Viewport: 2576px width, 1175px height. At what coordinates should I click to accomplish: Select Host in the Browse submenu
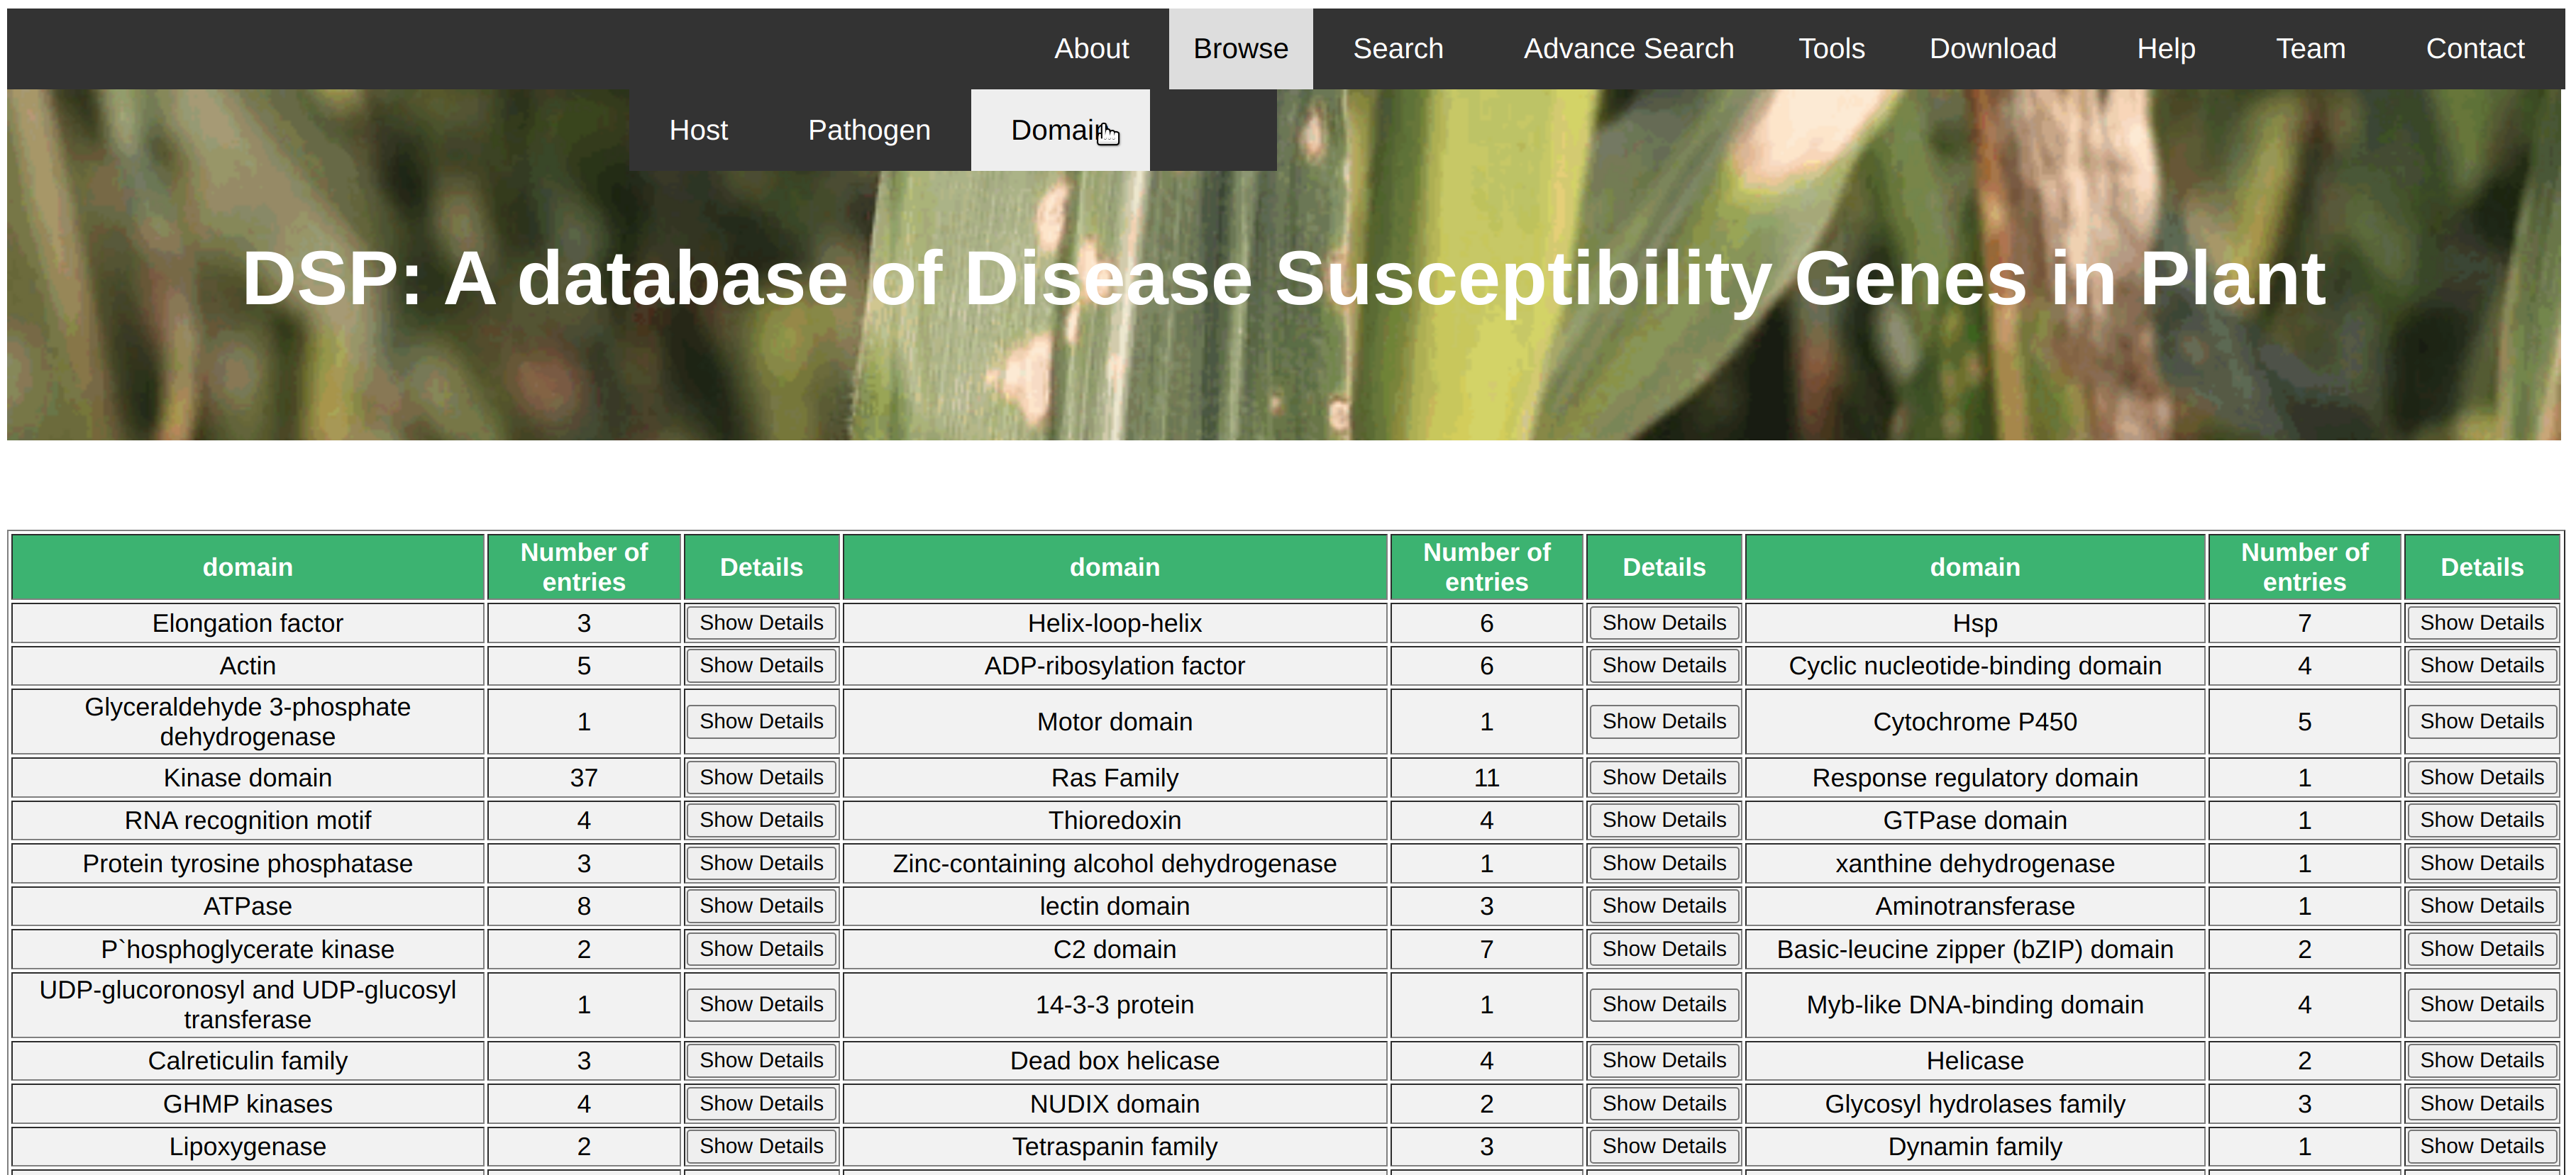click(x=698, y=130)
